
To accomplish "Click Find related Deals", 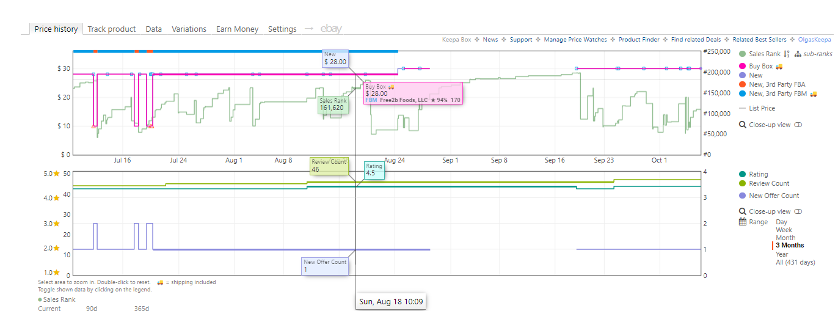I will click(696, 40).
